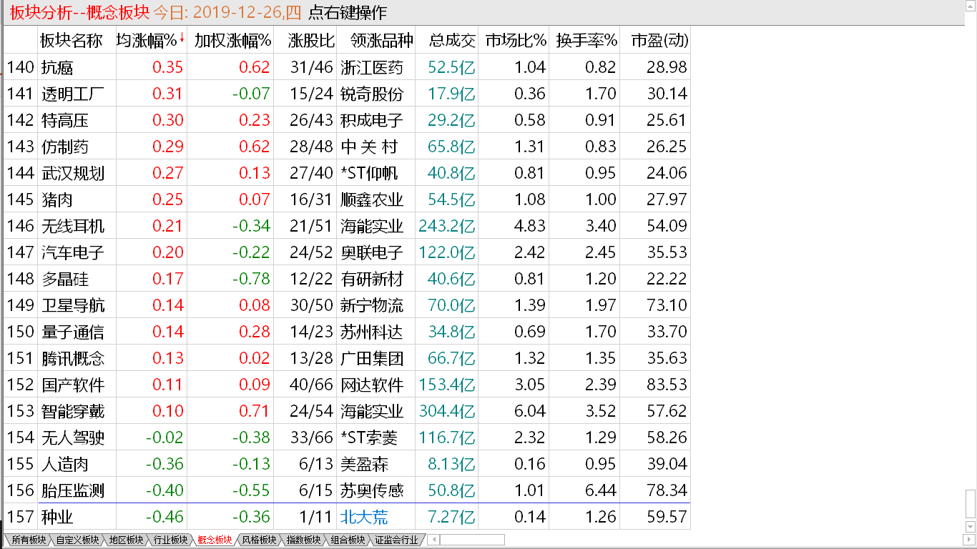The image size is (977, 549).
Task: Select the 种业 sector name
Action: pyautogui.click(x=57, y=517)
